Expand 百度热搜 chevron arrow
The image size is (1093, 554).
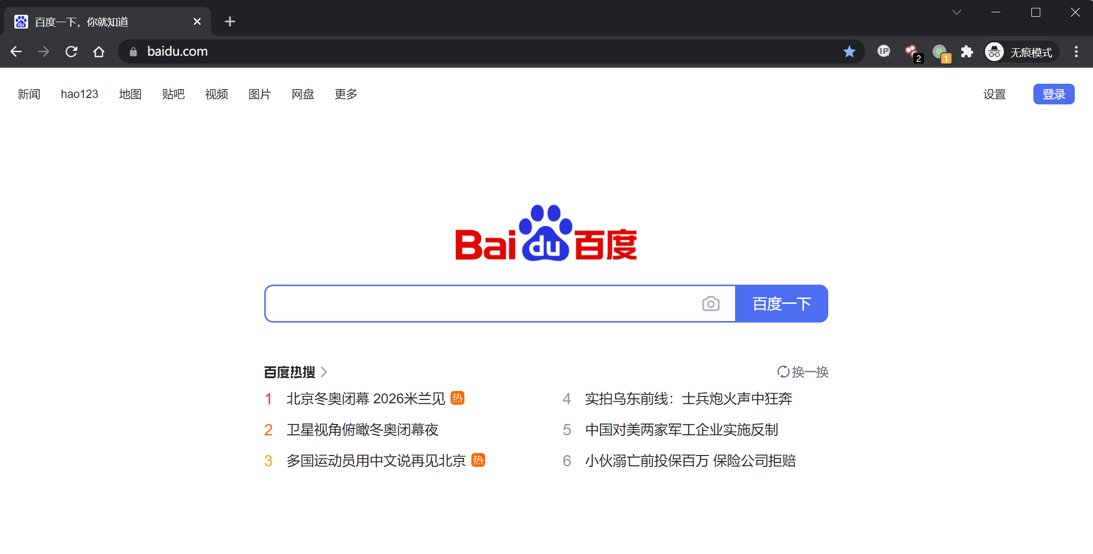324,372
